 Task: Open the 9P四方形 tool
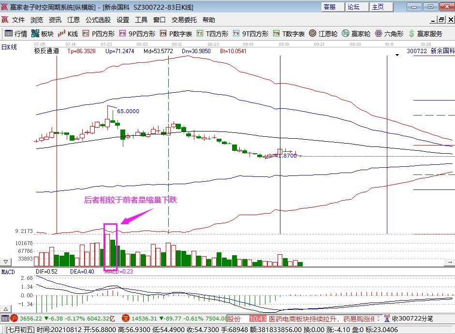tap(137, 34)
